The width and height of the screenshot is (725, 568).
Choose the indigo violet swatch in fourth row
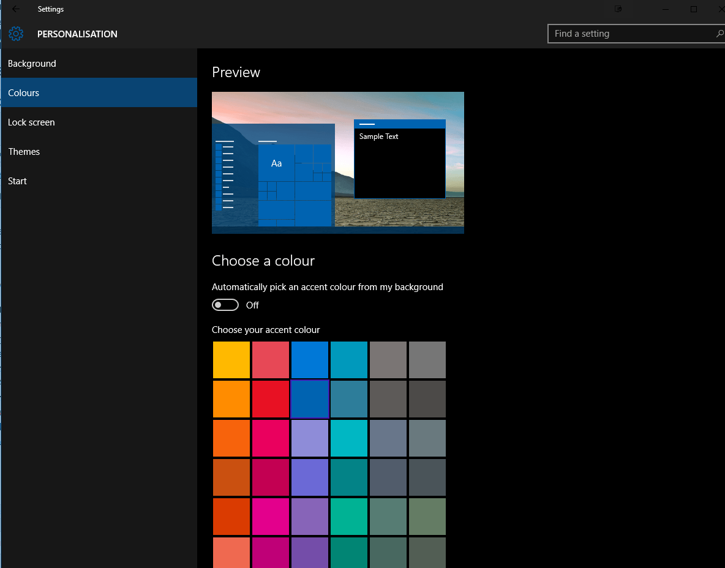(310, 477)
